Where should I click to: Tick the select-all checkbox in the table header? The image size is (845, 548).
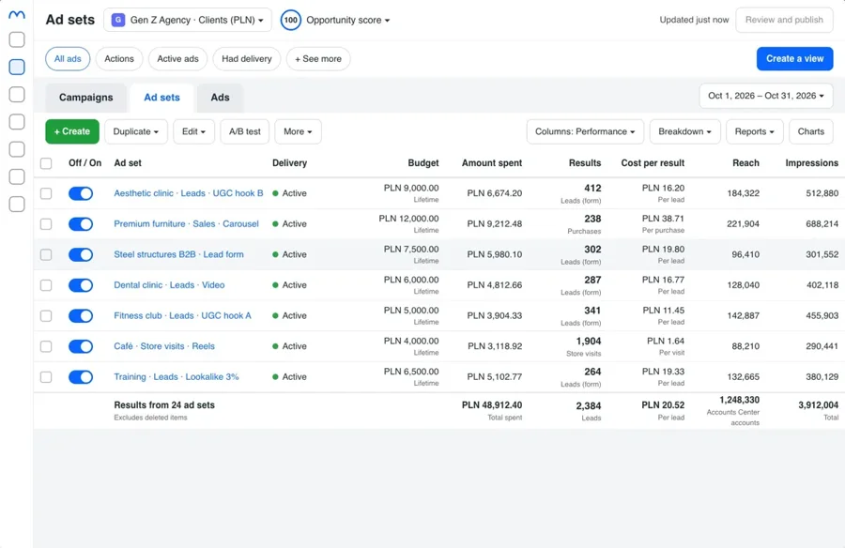tap(46, 163)
